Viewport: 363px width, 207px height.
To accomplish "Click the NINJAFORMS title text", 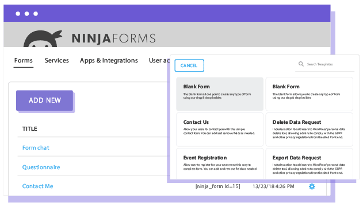I will 113,38.
